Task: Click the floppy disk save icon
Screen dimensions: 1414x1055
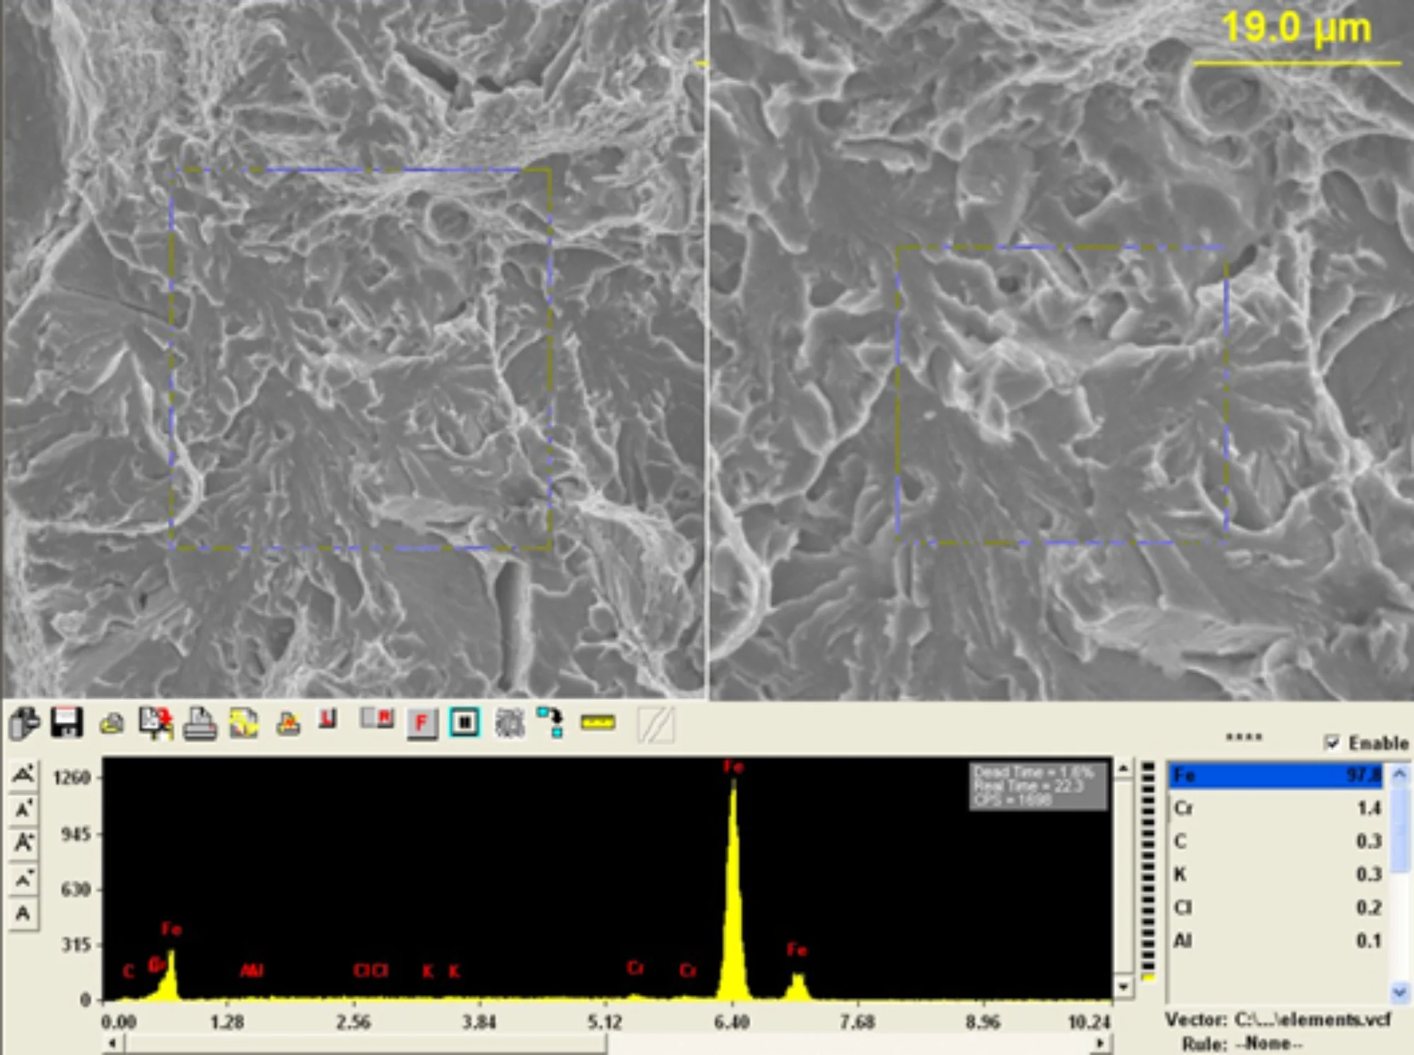Action: (x=66, y=723)
